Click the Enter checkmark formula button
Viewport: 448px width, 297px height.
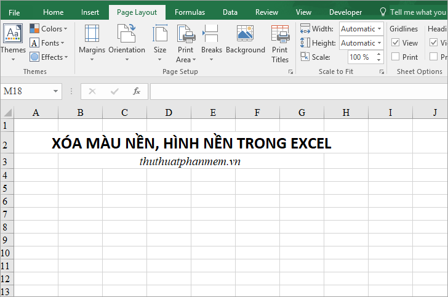click(114, 92)
